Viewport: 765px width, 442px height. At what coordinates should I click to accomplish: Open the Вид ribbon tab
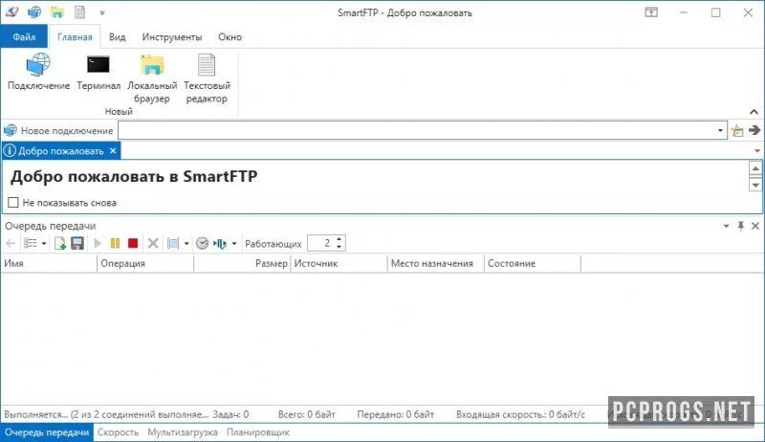click(x=117, y=37)
